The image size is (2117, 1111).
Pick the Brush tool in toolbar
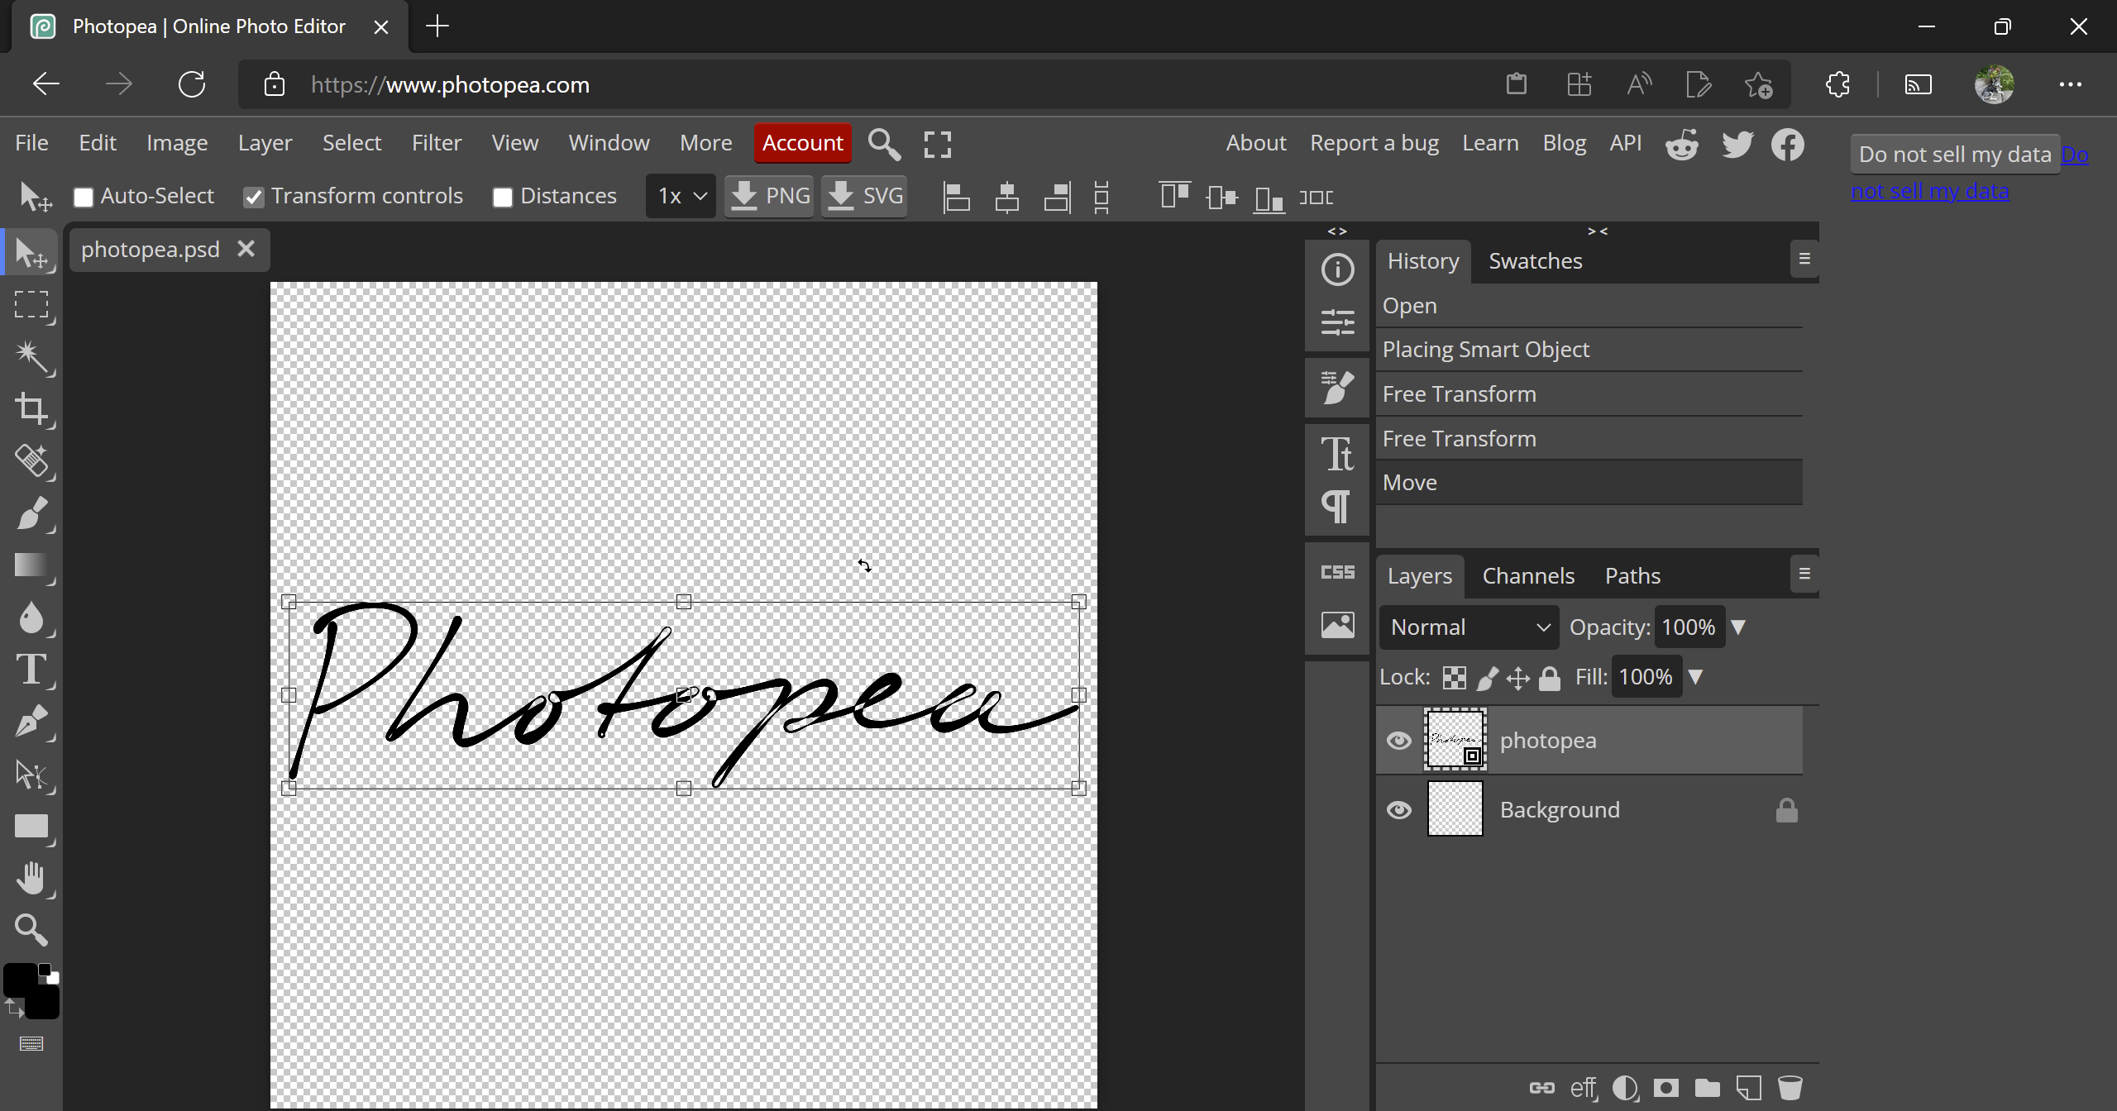[x=31, y=513]
